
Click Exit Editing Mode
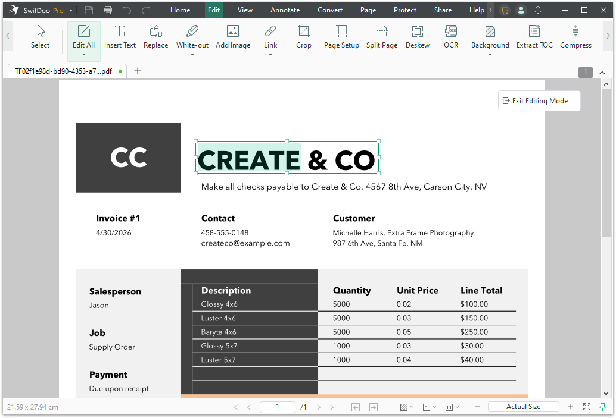(539, 100)
